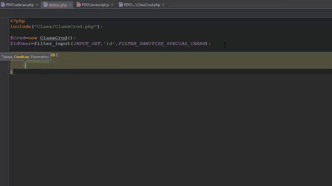Click the selecao.php file icon
Screen dimensions: 332x186
coord(3,5)
